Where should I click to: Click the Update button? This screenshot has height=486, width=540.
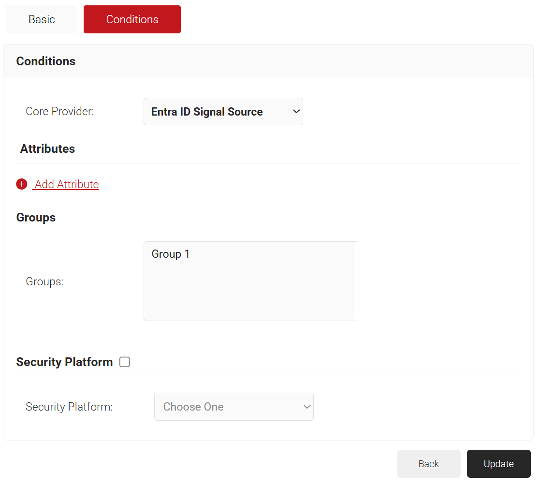pos(498,464)
